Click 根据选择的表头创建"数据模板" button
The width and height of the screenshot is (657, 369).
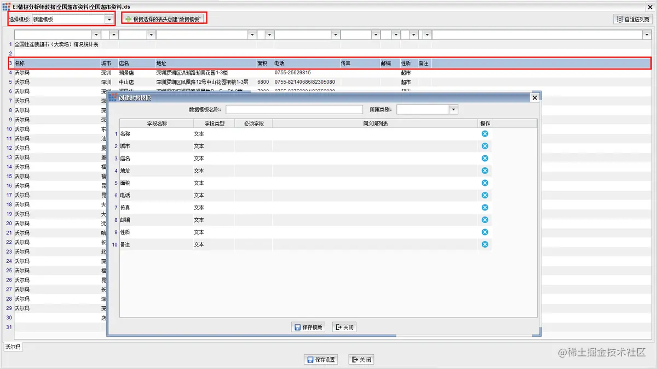click(x=164, y=19)
